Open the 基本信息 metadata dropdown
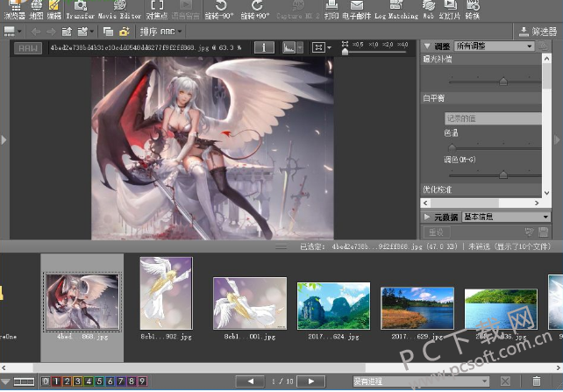 pyautogui.click(x=506, y=217)
